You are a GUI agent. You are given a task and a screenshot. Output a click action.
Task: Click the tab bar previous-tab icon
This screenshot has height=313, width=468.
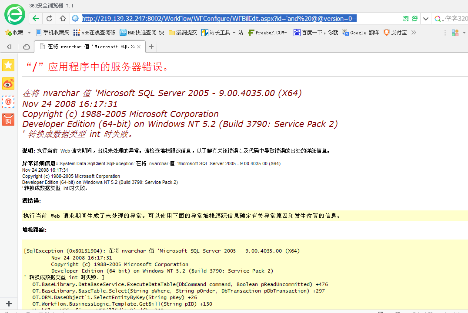click(x=9, y=47)
